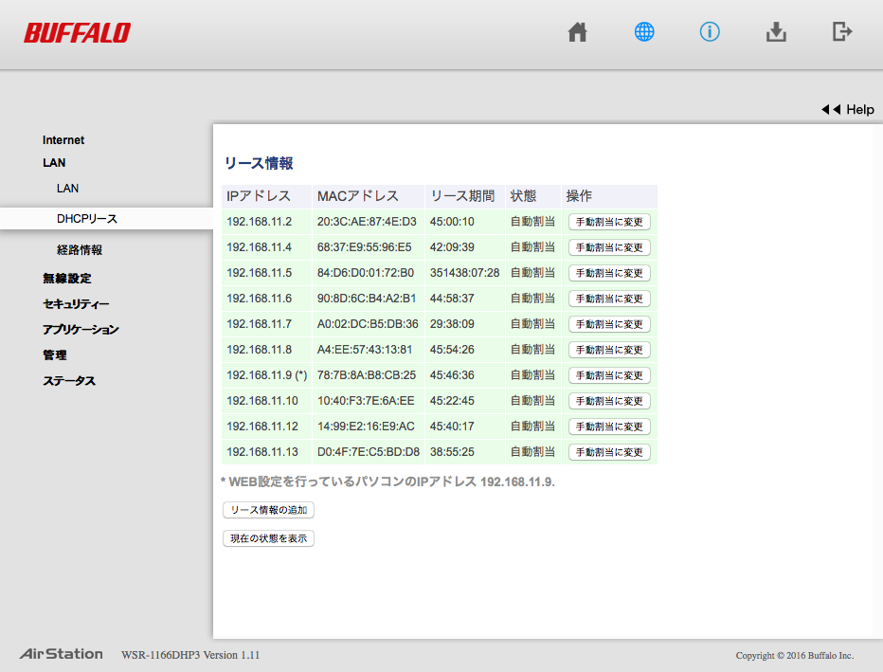Change 192.168.11.10 to manual assignment
883x672 pixels.
(x=609, y=401)
